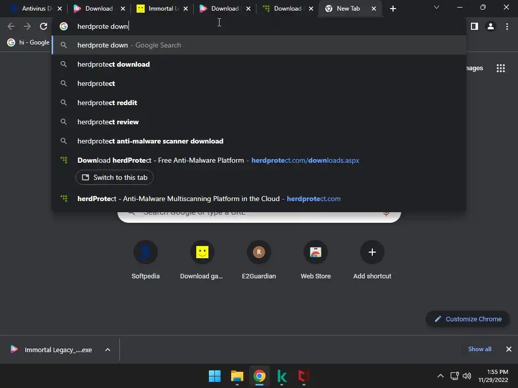
Task: Open the tab search chevron
Action: point(437,7)
